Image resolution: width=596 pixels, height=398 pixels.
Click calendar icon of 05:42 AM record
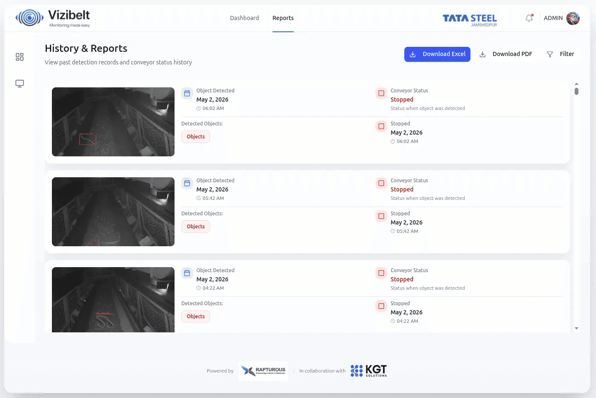(187, 183)
